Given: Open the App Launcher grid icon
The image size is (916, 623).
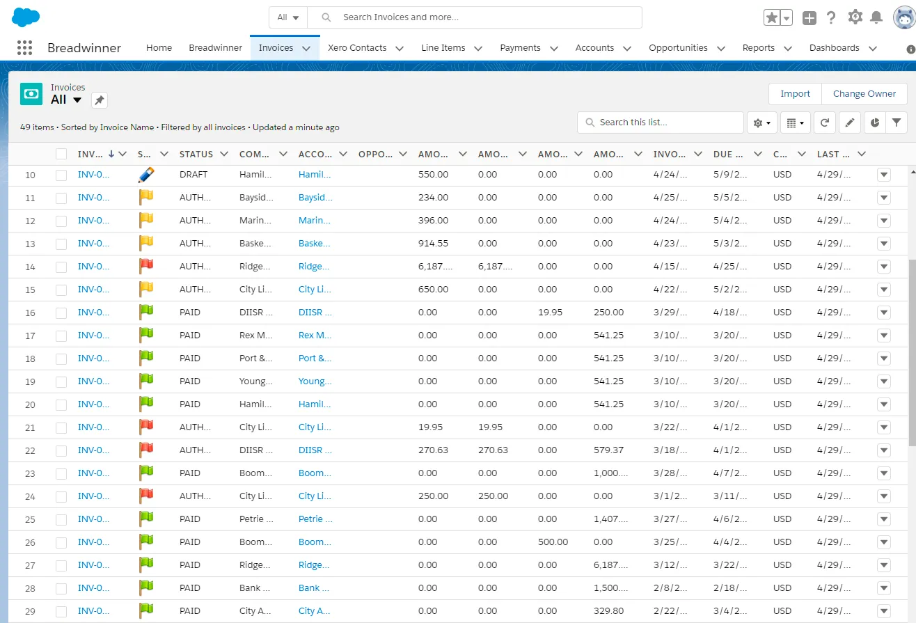Looking at the screenshot, I should [24, 48].
